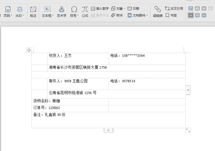The height and width of the screenshot is (151, 215).
Task: Insert a 超链接 hyperlink
Action: click(158, 12)
